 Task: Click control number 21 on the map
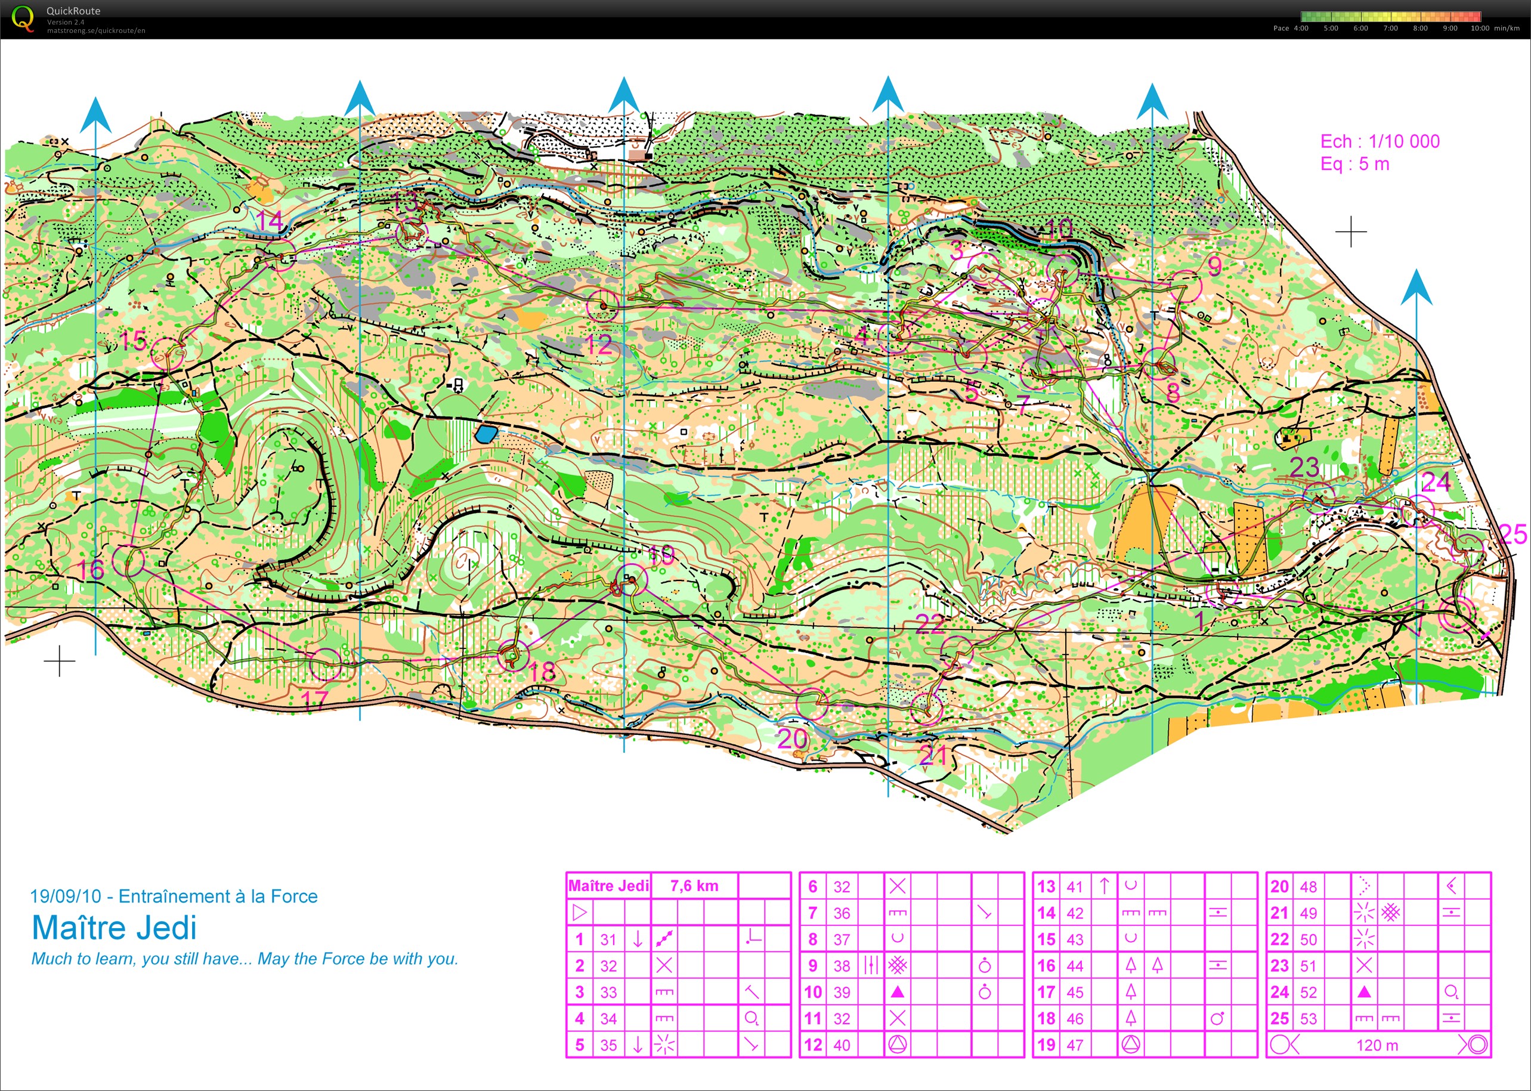pos(933,755)
